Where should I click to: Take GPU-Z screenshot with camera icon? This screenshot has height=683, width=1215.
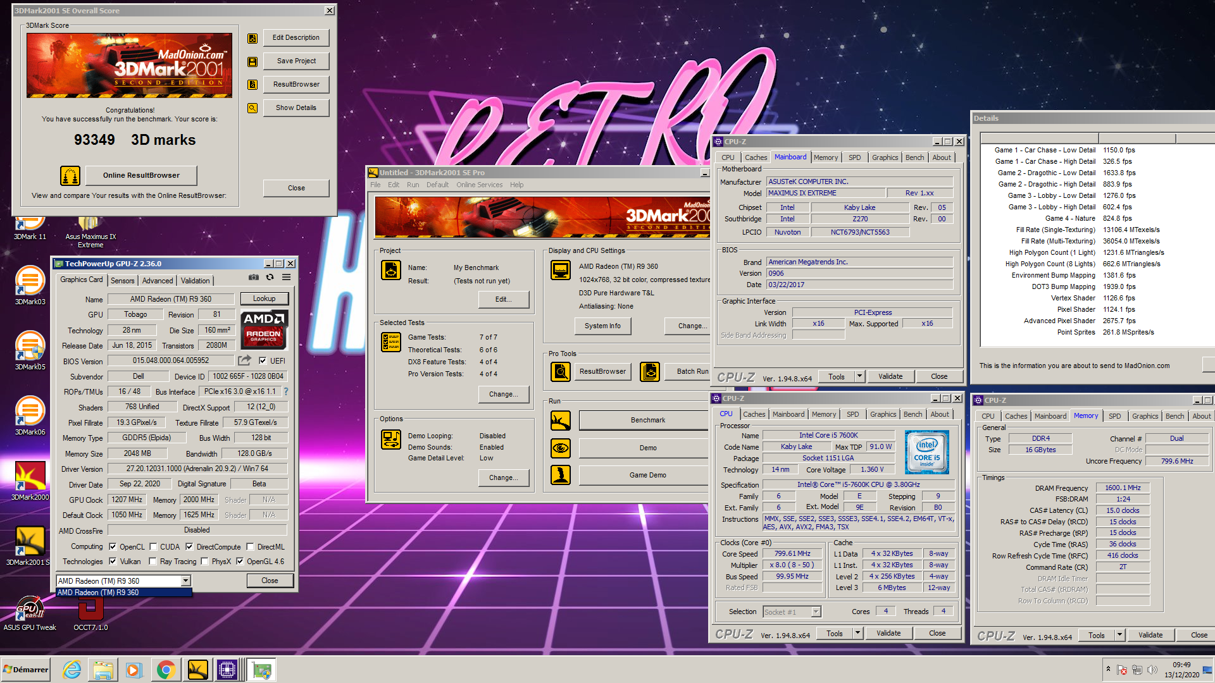click(x=253, y=277)
